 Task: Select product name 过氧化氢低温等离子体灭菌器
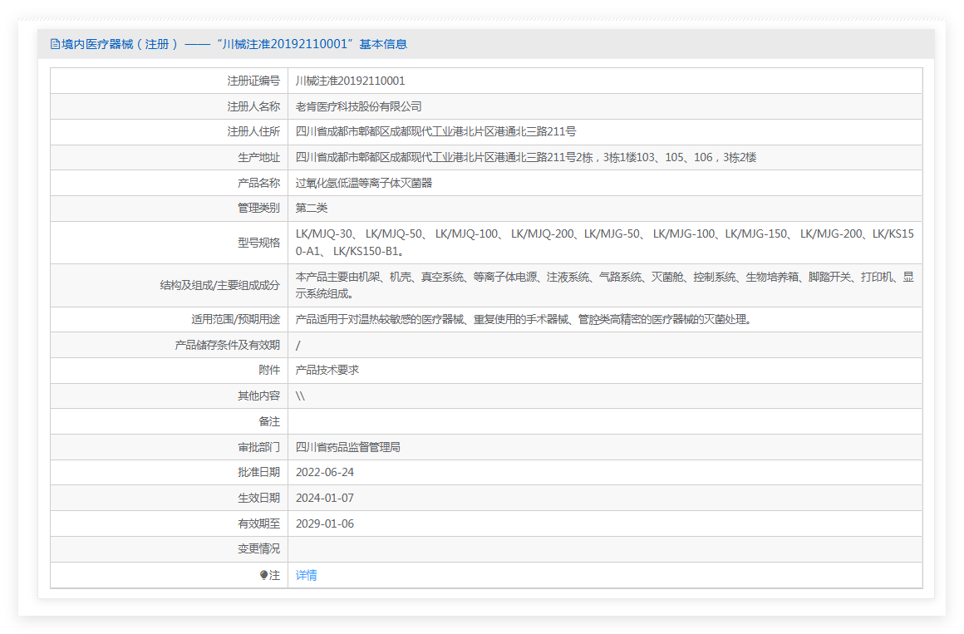[364, 183]
